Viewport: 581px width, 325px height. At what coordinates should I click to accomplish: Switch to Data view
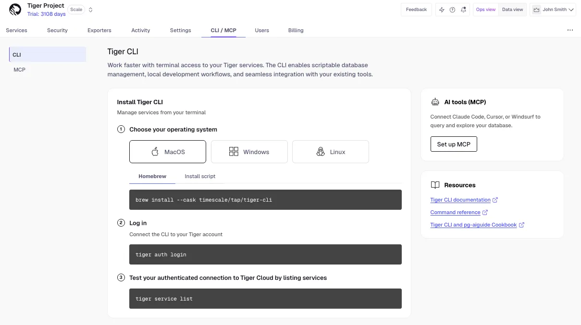point(513,10)
